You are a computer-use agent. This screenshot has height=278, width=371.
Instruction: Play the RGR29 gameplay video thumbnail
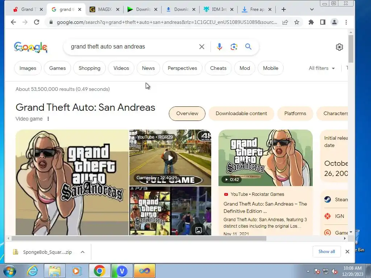click(x=170, y=158)
